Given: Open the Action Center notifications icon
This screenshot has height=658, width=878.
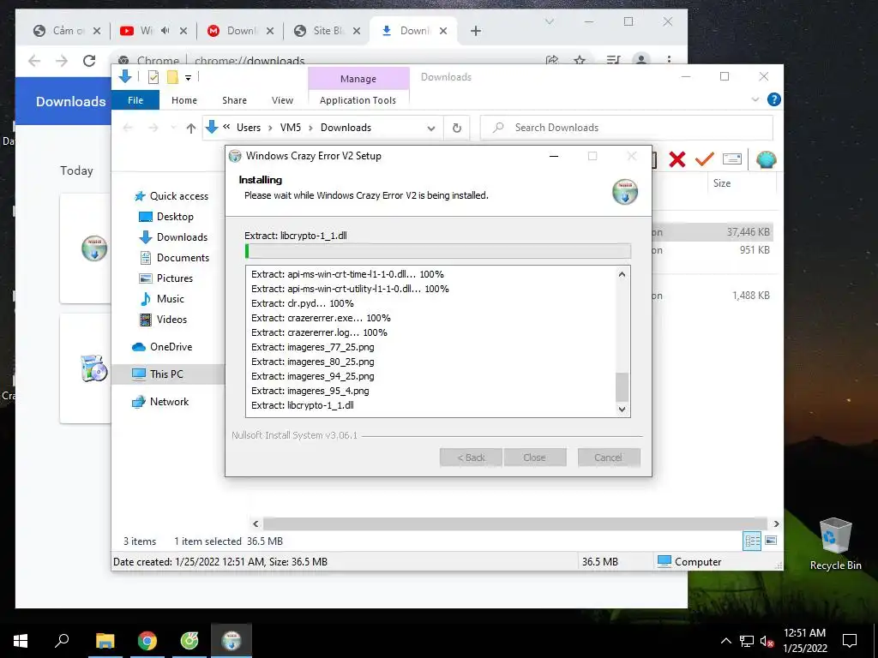Looking at the screenshot, I should click(x=850, y=640).
